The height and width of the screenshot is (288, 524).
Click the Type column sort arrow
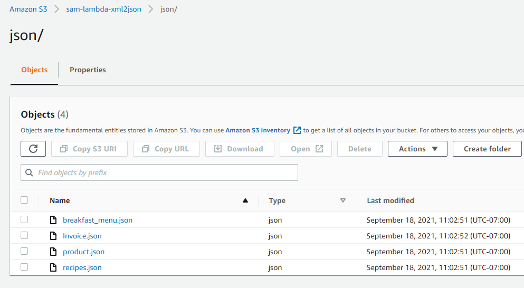pyautogui.click(x=343, y=200)
